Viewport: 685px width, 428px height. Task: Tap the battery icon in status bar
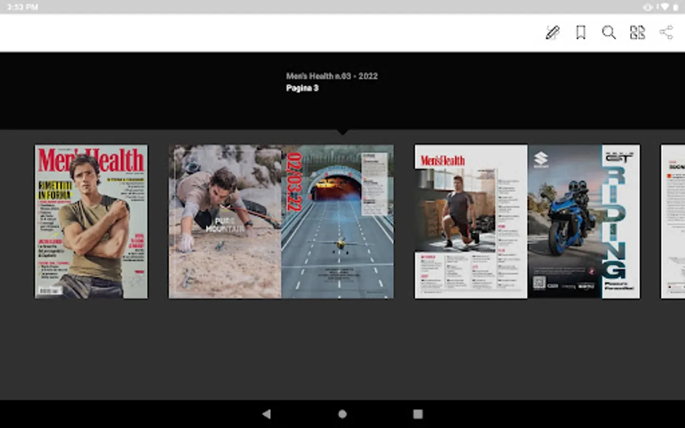(675, 7)
